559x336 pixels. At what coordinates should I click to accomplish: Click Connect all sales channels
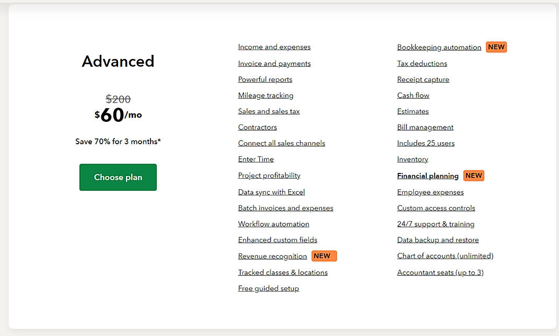282,143
